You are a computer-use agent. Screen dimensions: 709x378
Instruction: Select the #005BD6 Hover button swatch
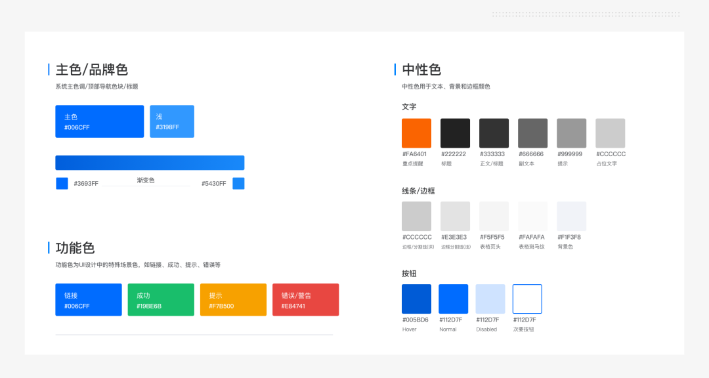[x=416, y=299]
